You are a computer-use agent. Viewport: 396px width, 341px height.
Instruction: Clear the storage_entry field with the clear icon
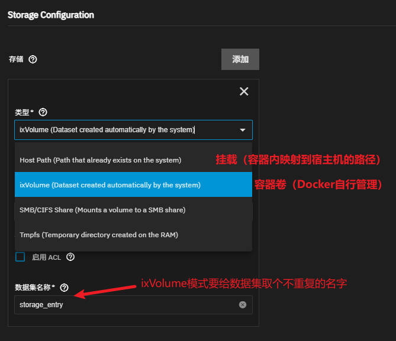(243, 305)
